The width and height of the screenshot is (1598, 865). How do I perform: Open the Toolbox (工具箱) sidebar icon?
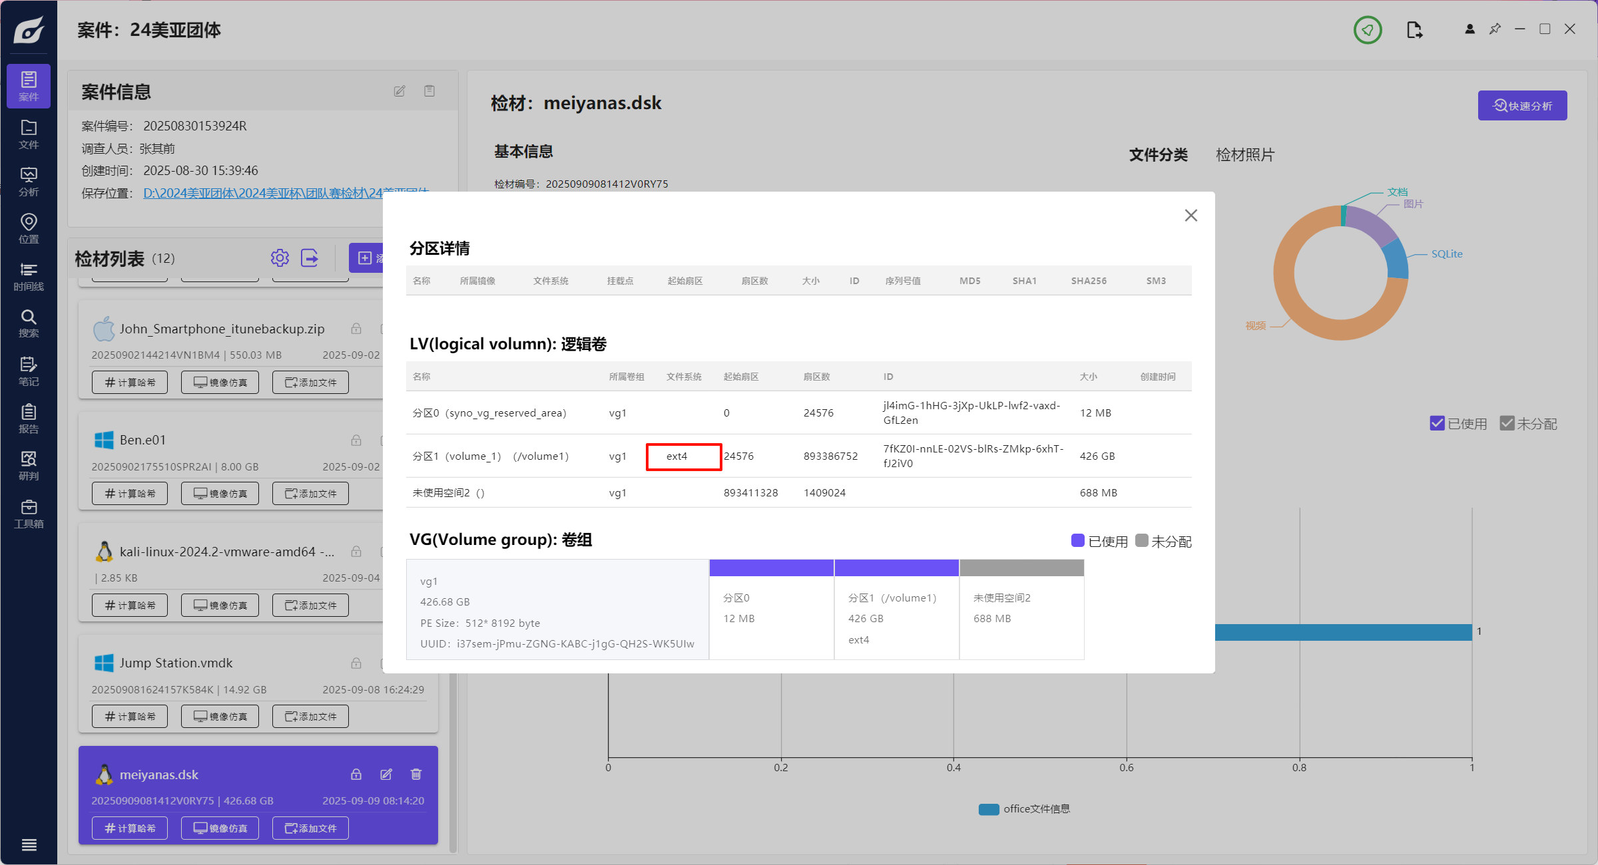click(29, 514)
